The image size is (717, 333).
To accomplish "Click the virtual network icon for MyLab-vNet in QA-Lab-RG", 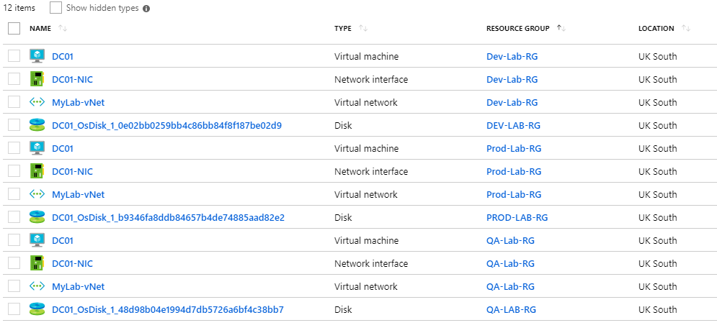I will pos(37,286).
